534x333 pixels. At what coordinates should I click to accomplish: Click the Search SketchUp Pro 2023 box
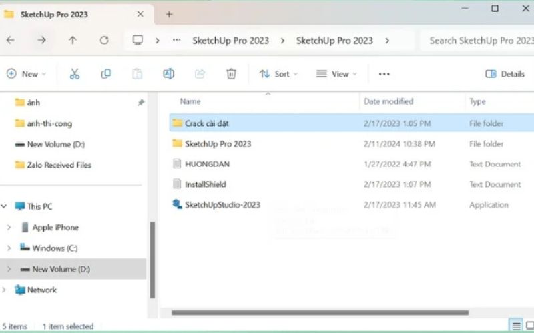(x=477, y=41)
